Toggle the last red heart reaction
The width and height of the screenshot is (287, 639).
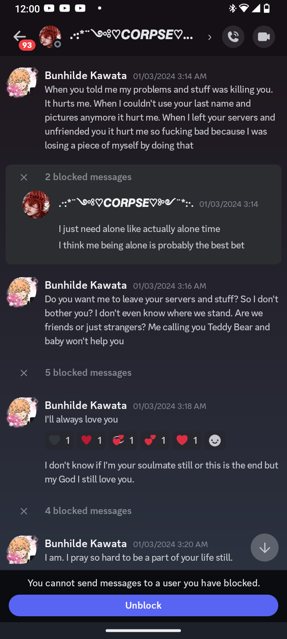(187, 440)
